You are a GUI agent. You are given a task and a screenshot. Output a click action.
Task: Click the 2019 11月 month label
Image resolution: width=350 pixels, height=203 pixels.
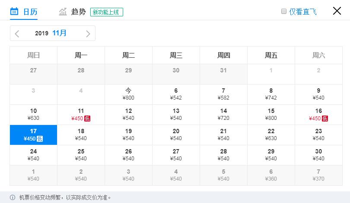(51, 33)
